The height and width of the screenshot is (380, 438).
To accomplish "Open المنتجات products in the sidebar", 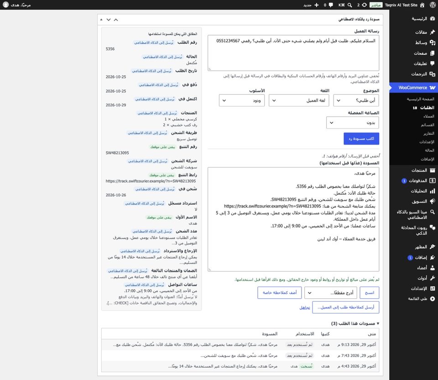I will [413, 170].
